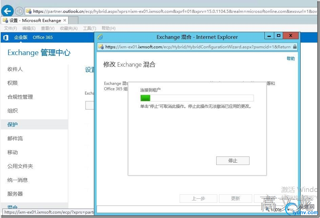Open the 帮助(H) menu
The image size is (320, 218).
108,28
